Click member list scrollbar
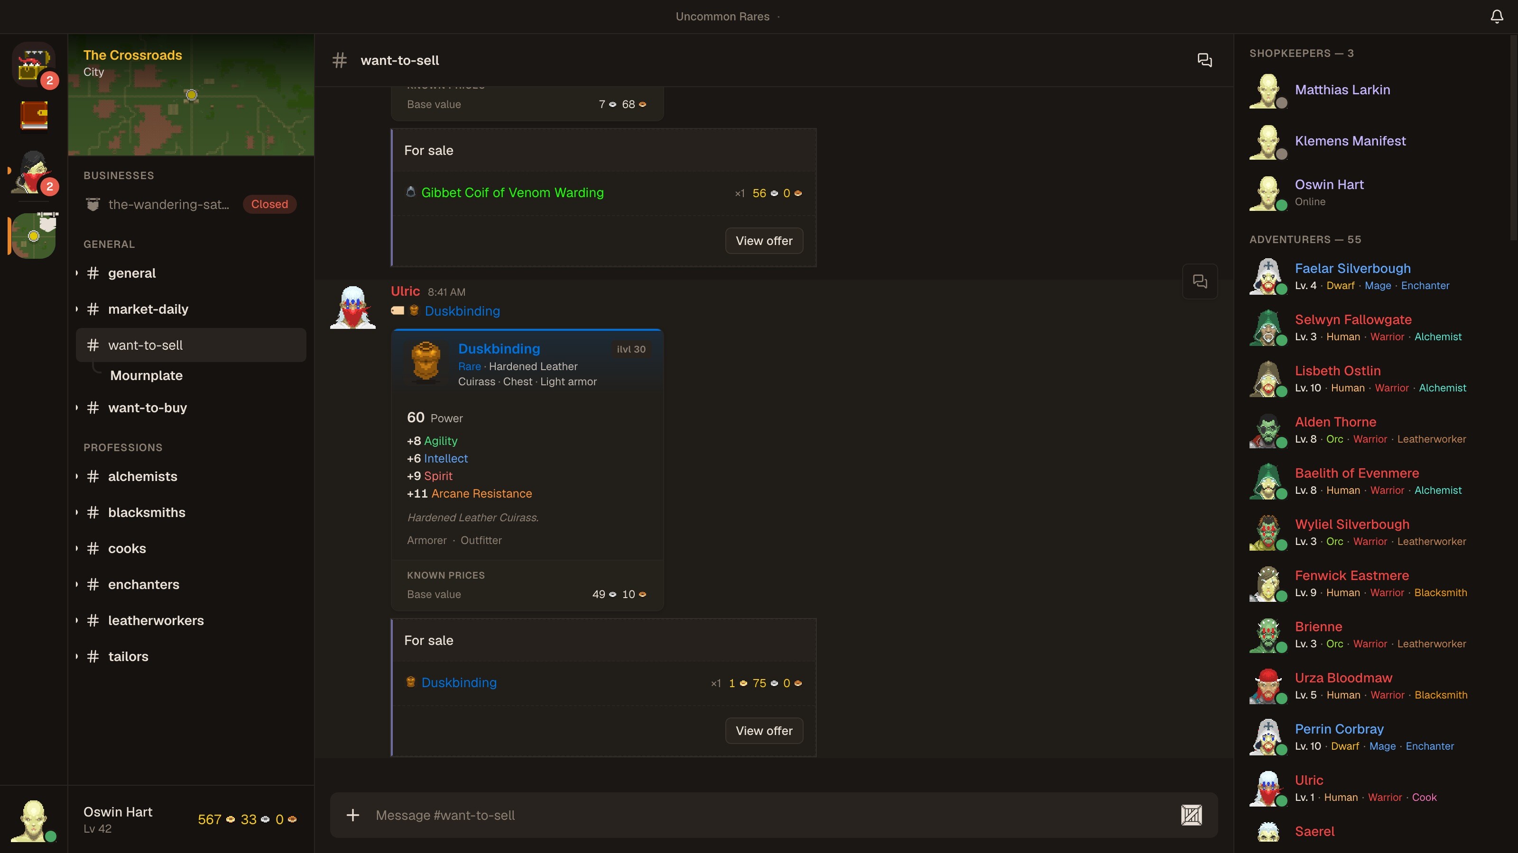Viewport: 1518px width, 853px height. [x=1513, y=138]
